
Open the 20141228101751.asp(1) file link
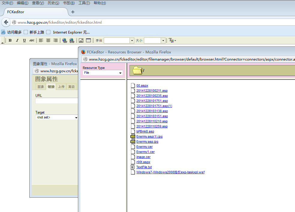(154, 106)
